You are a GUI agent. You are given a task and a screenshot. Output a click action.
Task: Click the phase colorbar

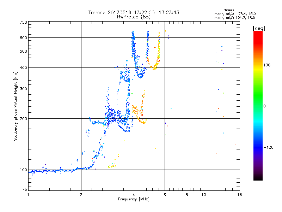[x=258, y=105]
